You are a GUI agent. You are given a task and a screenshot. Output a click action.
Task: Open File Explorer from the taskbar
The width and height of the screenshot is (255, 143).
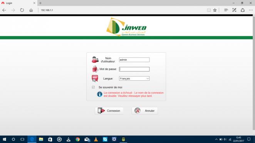click(x=41, y=139)
